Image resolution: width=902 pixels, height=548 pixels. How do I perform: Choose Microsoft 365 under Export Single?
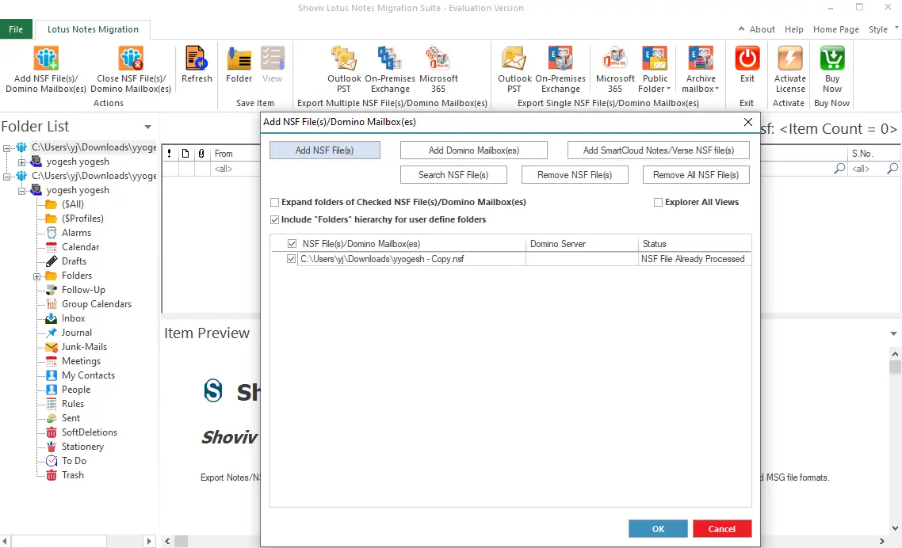[x=615, y=58]
